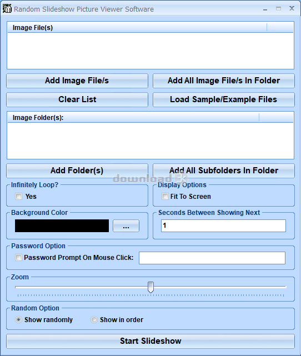Open color picker with the ... button
Image resolution: width=301 pixels, height=356 pixels.
click(126, 225)
